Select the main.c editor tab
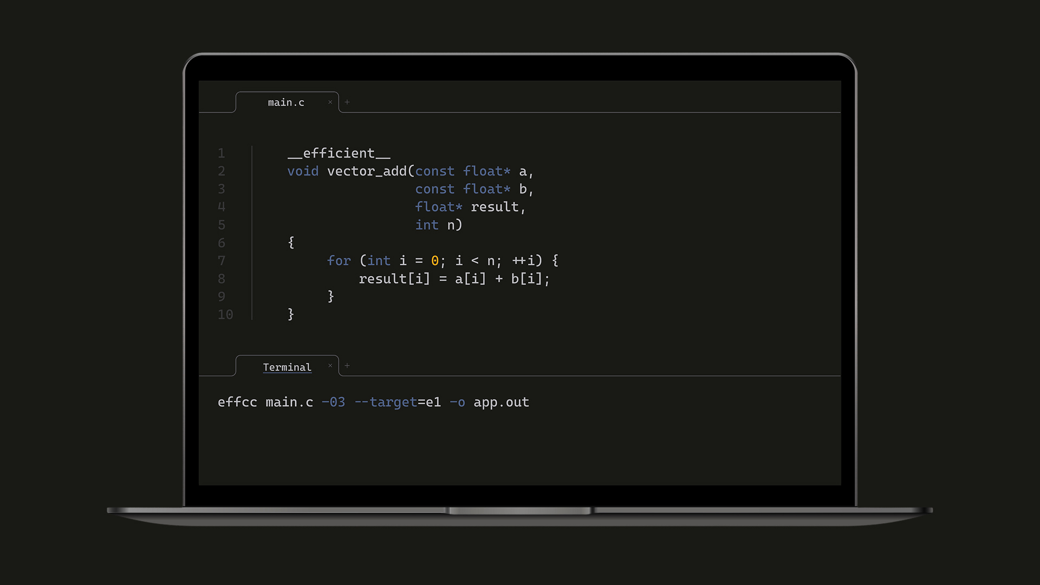The width and height of the screenshot is (1040, 585). [286, 102]
